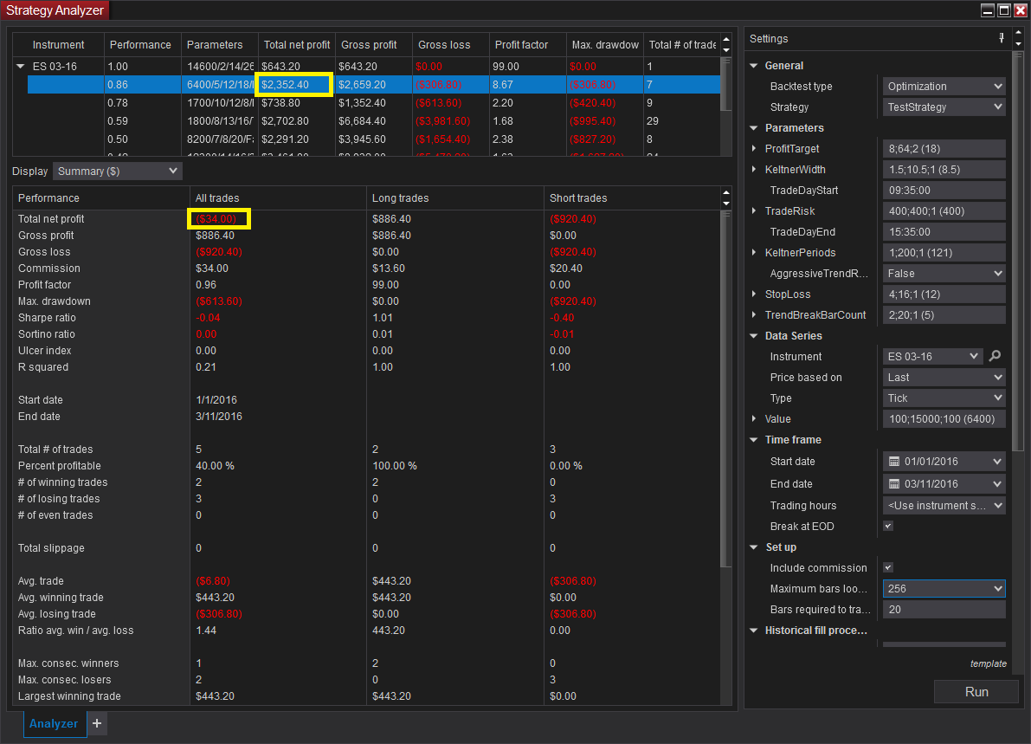Click the template link
The width and height of the screenshot is (1031, 744).
988,663
